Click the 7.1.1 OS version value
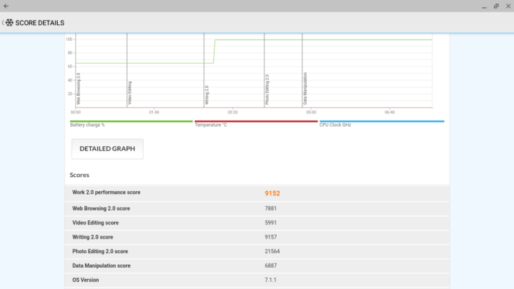 (x=270, y=279)
